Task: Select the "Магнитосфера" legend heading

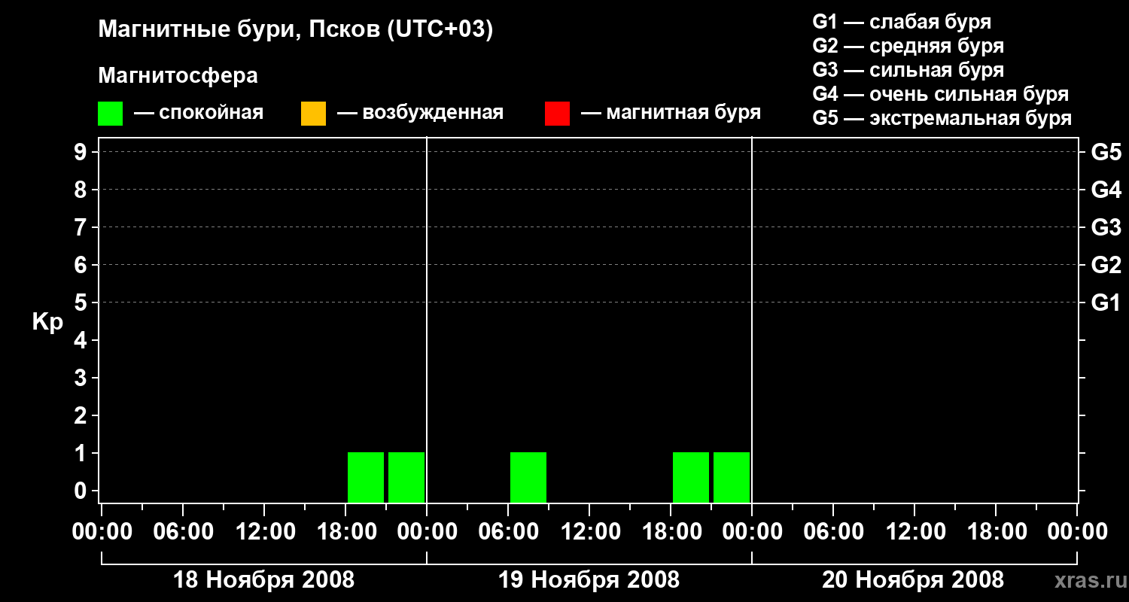Action: coord(178,76)
